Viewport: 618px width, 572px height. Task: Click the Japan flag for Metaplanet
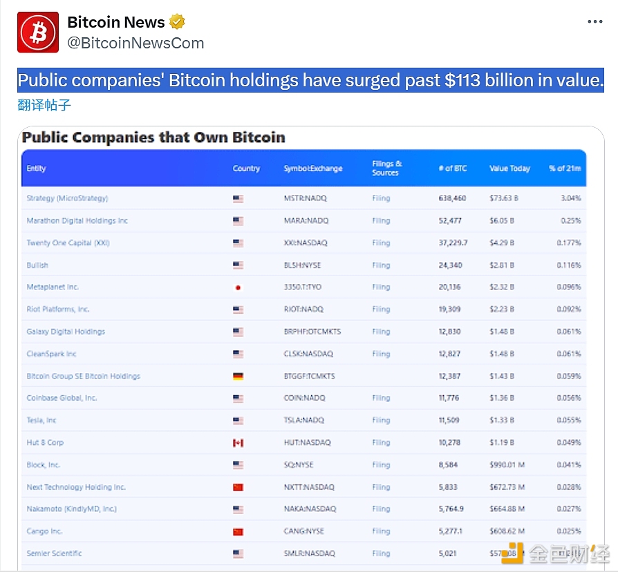(238, 287)
